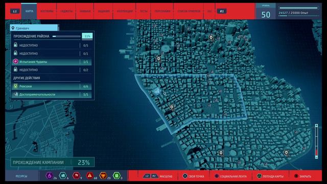Select the Испытания Чудилы row
Screen dimensions: 327x184
coord(52,62)
